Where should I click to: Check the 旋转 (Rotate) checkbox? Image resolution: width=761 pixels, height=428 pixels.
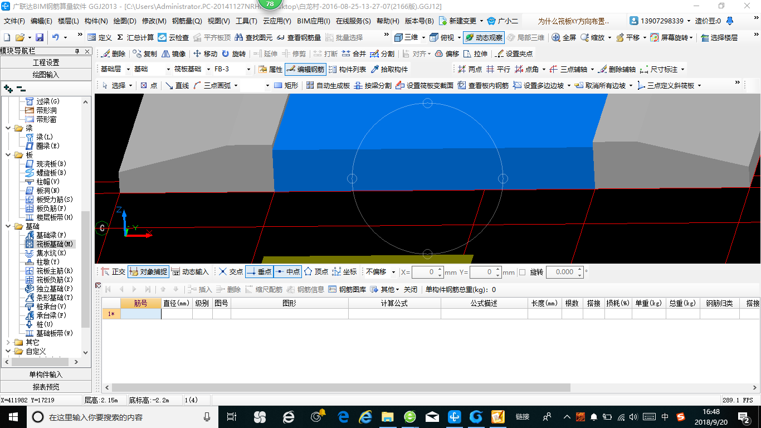click(x=522, y=273)
